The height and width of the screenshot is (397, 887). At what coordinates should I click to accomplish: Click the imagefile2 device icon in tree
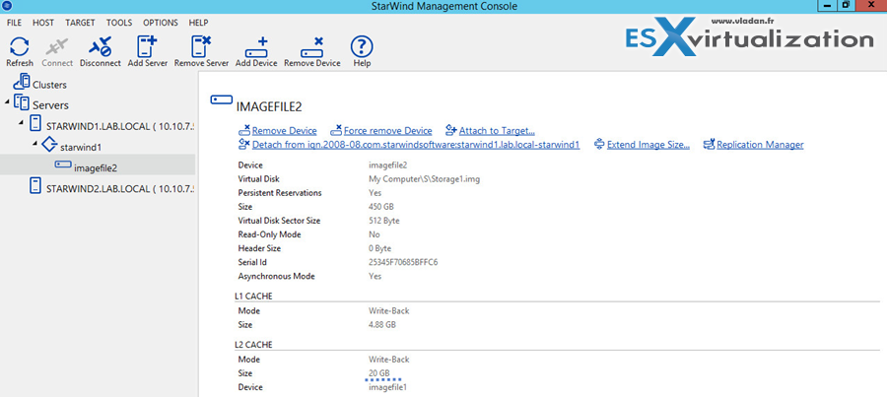click(x=63, y=165)
